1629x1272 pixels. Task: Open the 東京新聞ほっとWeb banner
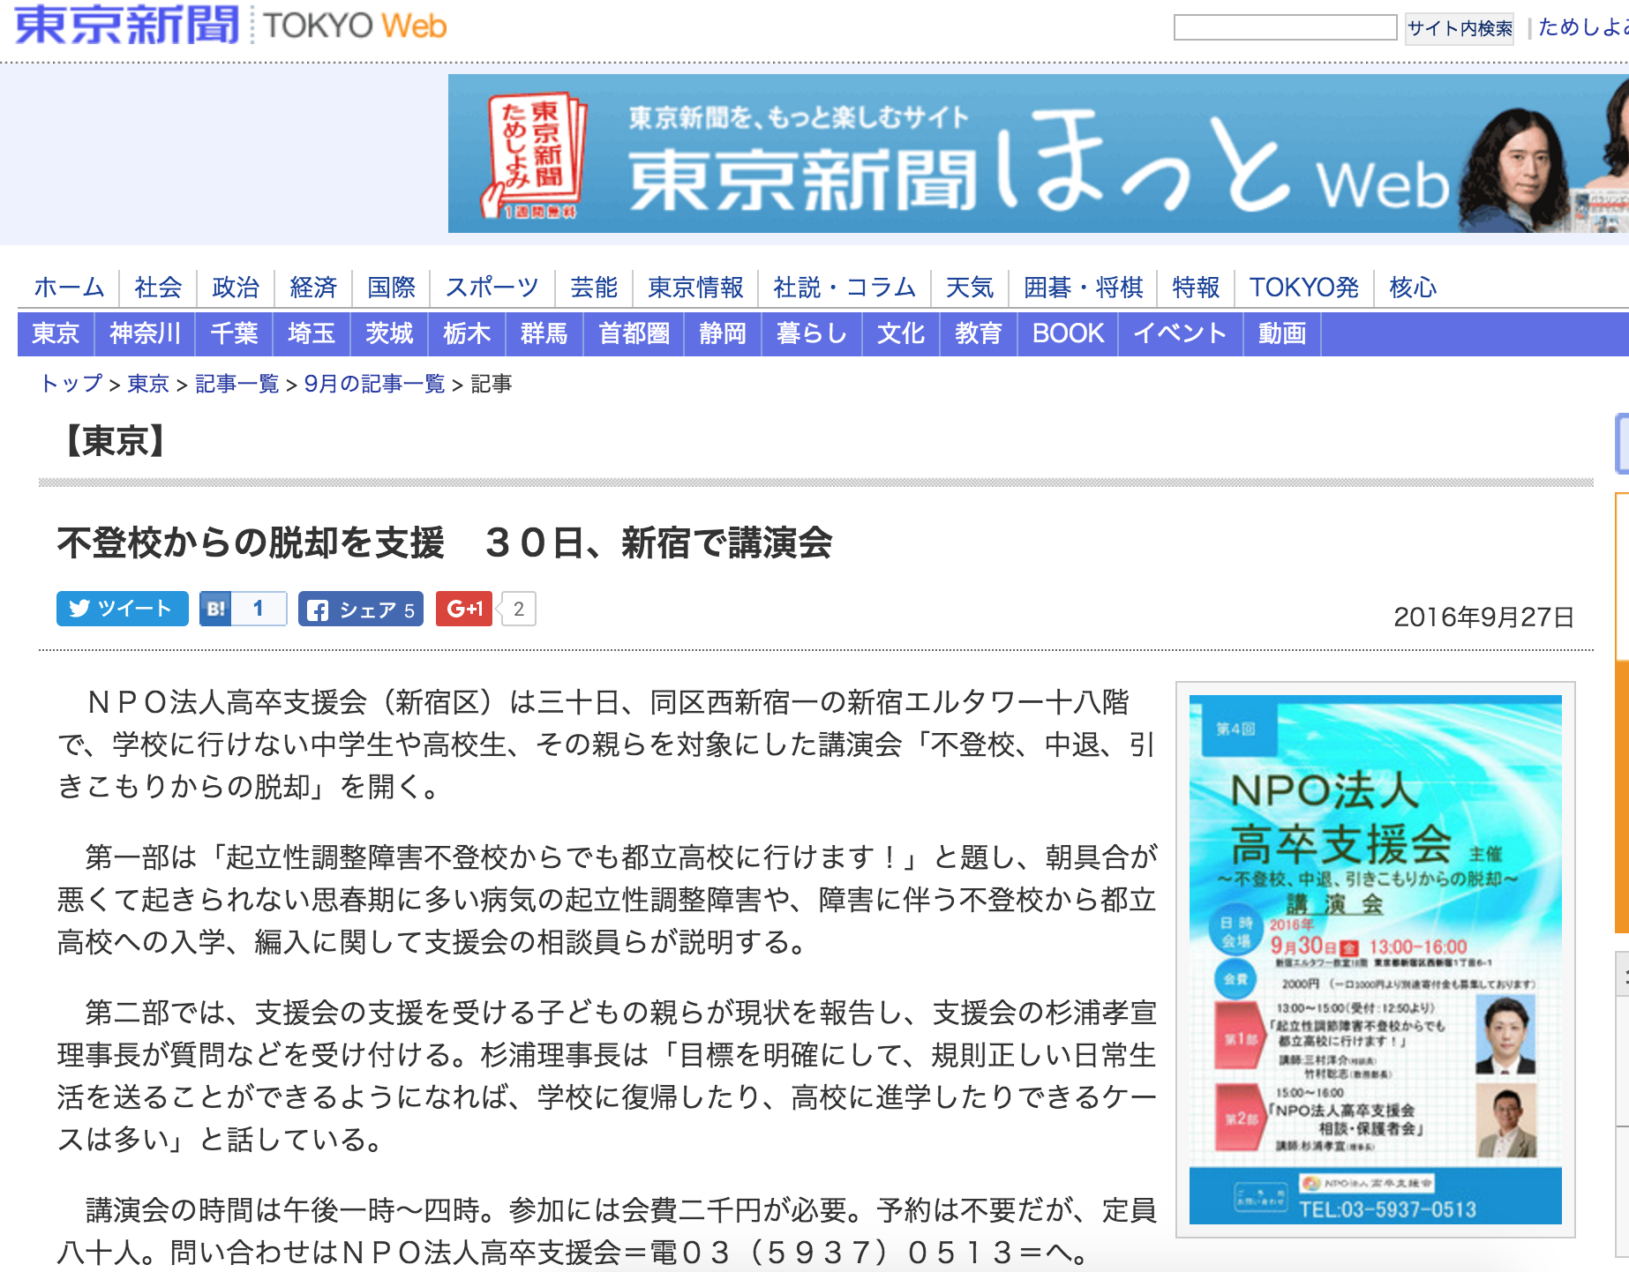tap(1038, 153)
